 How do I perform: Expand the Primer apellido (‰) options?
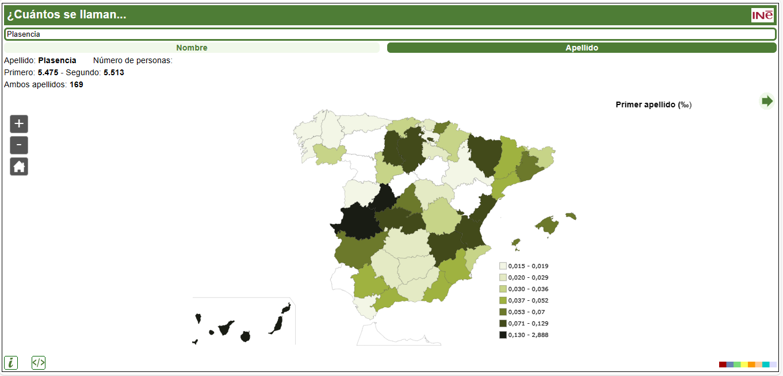click(653, 104)
